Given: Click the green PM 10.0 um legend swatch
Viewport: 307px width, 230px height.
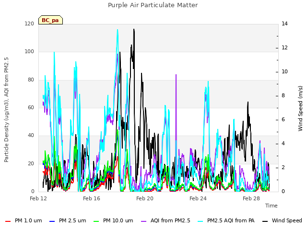Looking at the screenshot, I should click(96, 221).
